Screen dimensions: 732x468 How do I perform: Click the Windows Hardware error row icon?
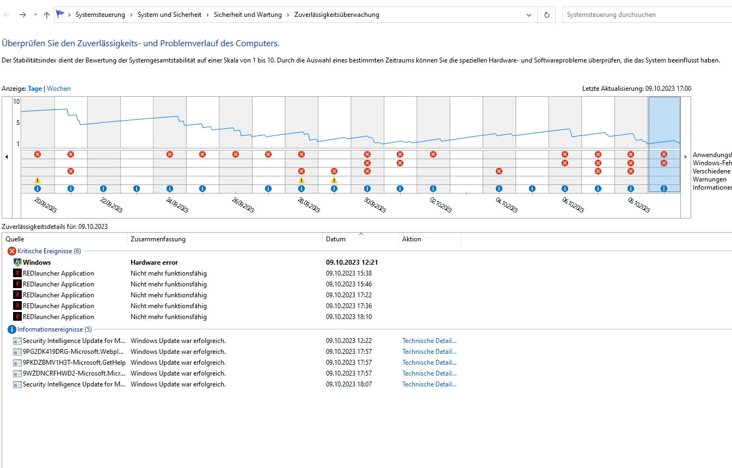point(17,263)
